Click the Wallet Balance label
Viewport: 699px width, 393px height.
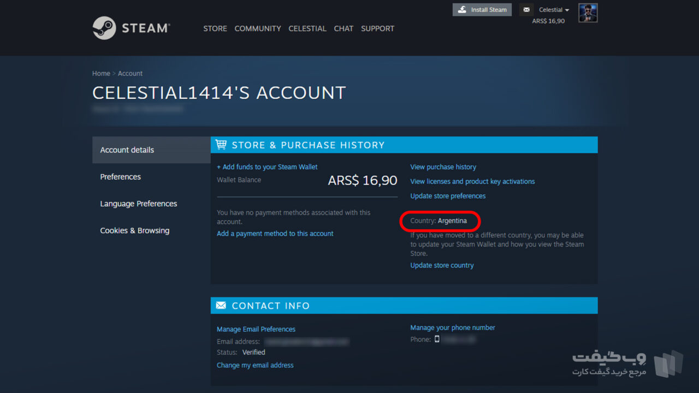(x=239, y=180)
